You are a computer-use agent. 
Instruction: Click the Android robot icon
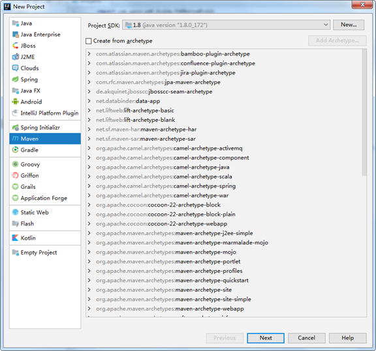(16, 102)
